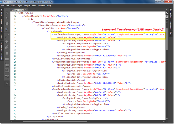Expand the Objects and Timeline panel tab

[x=2, y=51]
